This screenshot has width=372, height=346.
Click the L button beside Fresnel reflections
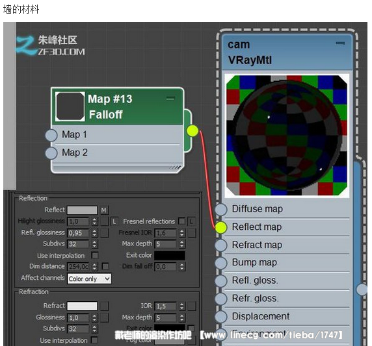[x=191, y=221]
